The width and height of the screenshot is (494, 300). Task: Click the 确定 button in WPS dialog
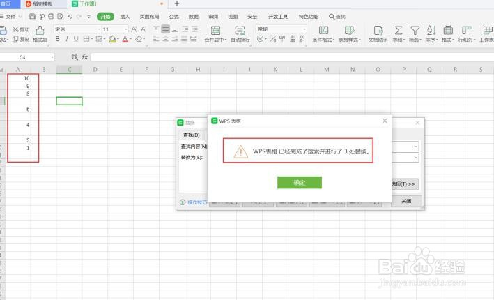pyautogui.click(x=300, y=182)
